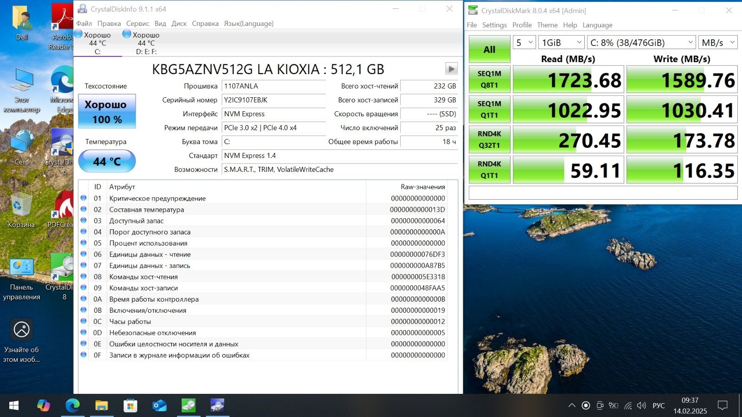742x417 pixels.
Task: Launch Copilot from the taskbar
Action: click(x=44, y=405)
